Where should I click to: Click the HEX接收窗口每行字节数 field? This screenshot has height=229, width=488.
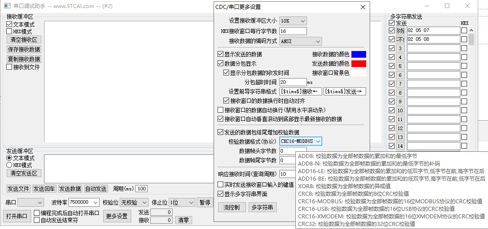point(293,31)
